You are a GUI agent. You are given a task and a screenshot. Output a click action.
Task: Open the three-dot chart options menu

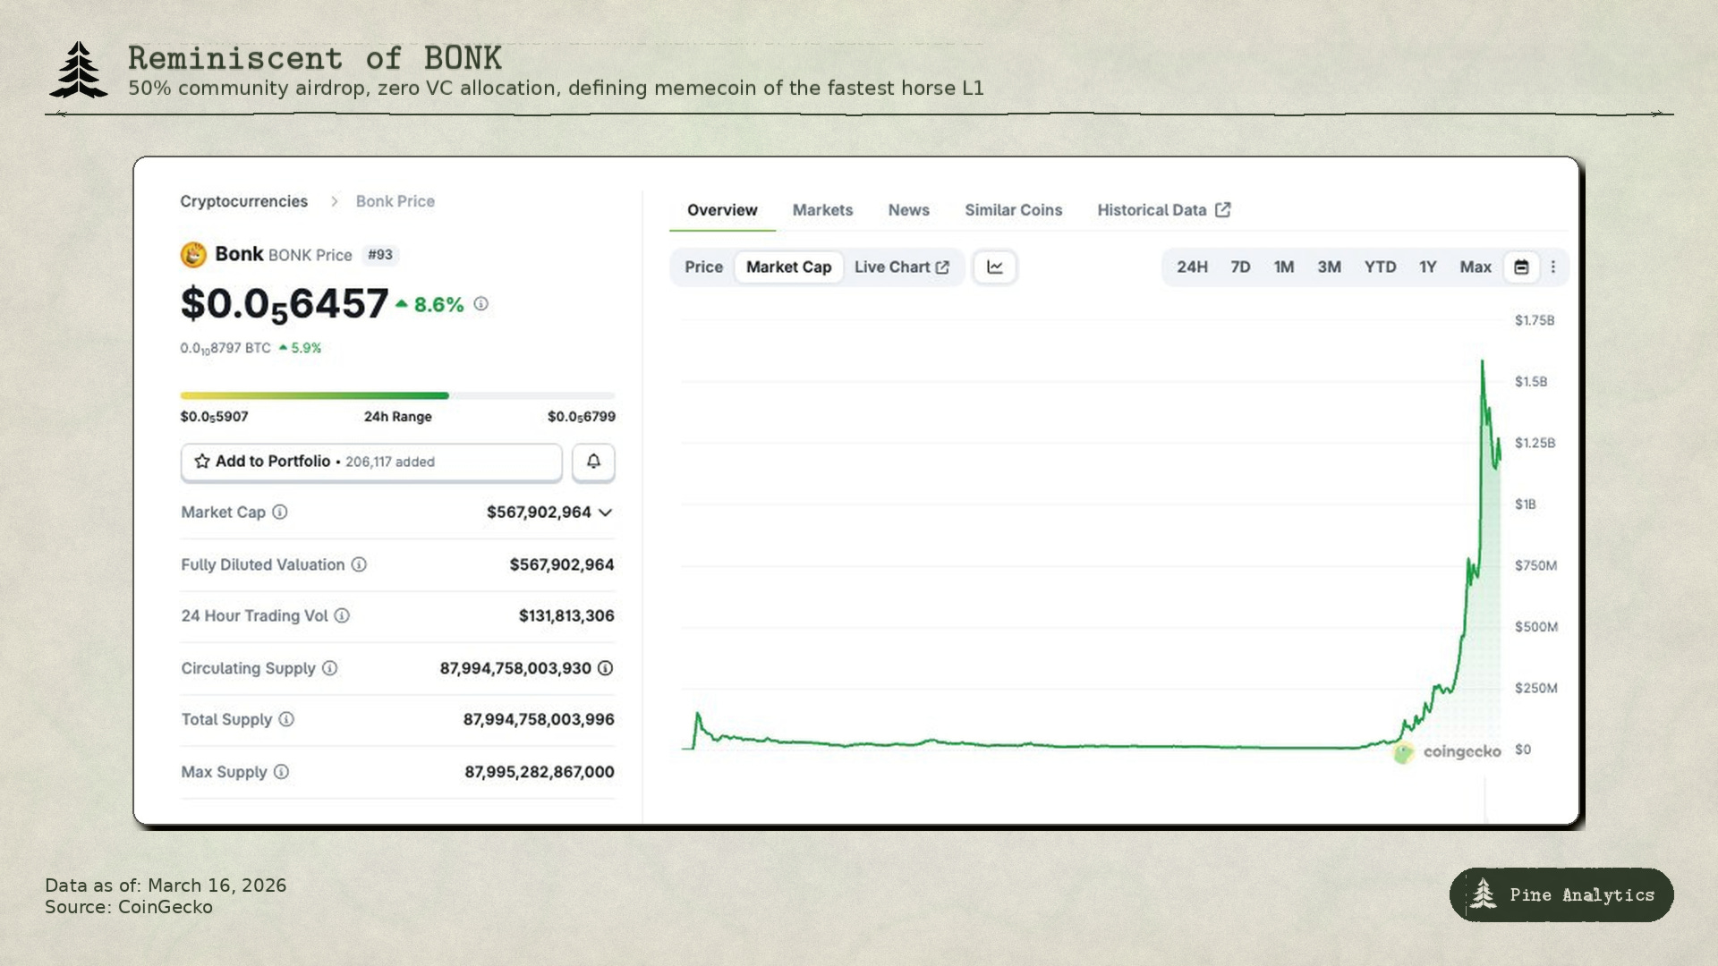click(1553, 267)
